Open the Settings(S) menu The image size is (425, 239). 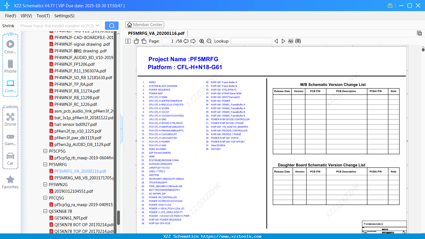pos(64,16)
